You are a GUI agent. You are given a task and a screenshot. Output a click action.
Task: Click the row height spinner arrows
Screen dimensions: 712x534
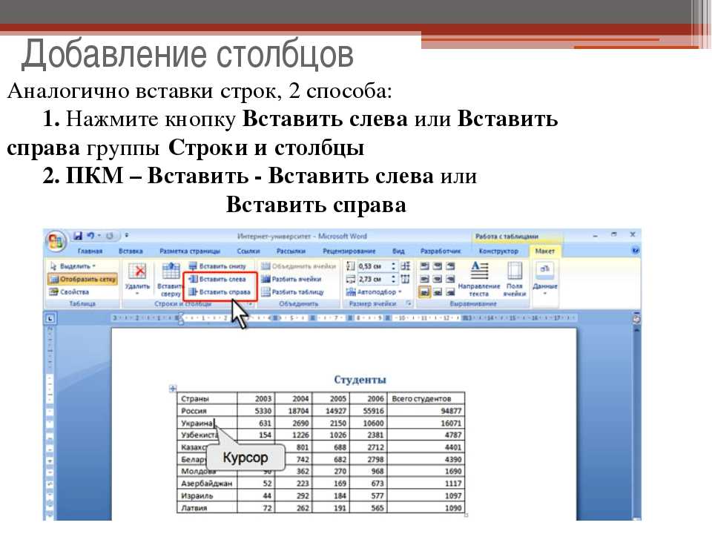[x=394, y=266]
